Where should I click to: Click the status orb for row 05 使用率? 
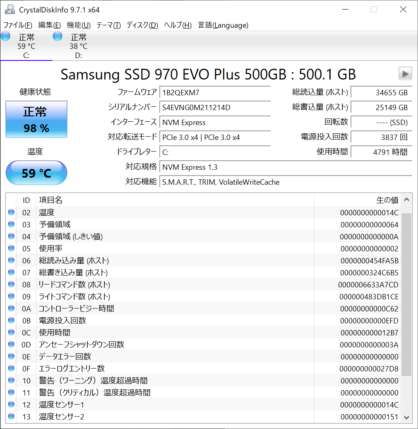11,248
